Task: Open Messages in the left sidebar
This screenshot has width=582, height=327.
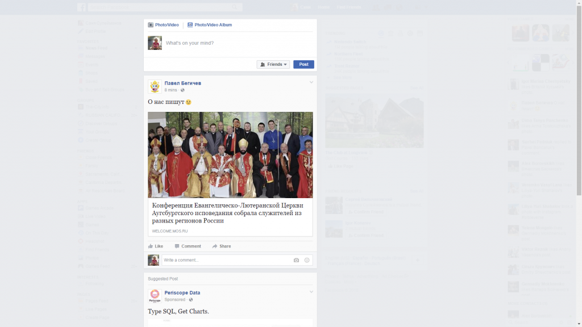Action: click(95, 56)
